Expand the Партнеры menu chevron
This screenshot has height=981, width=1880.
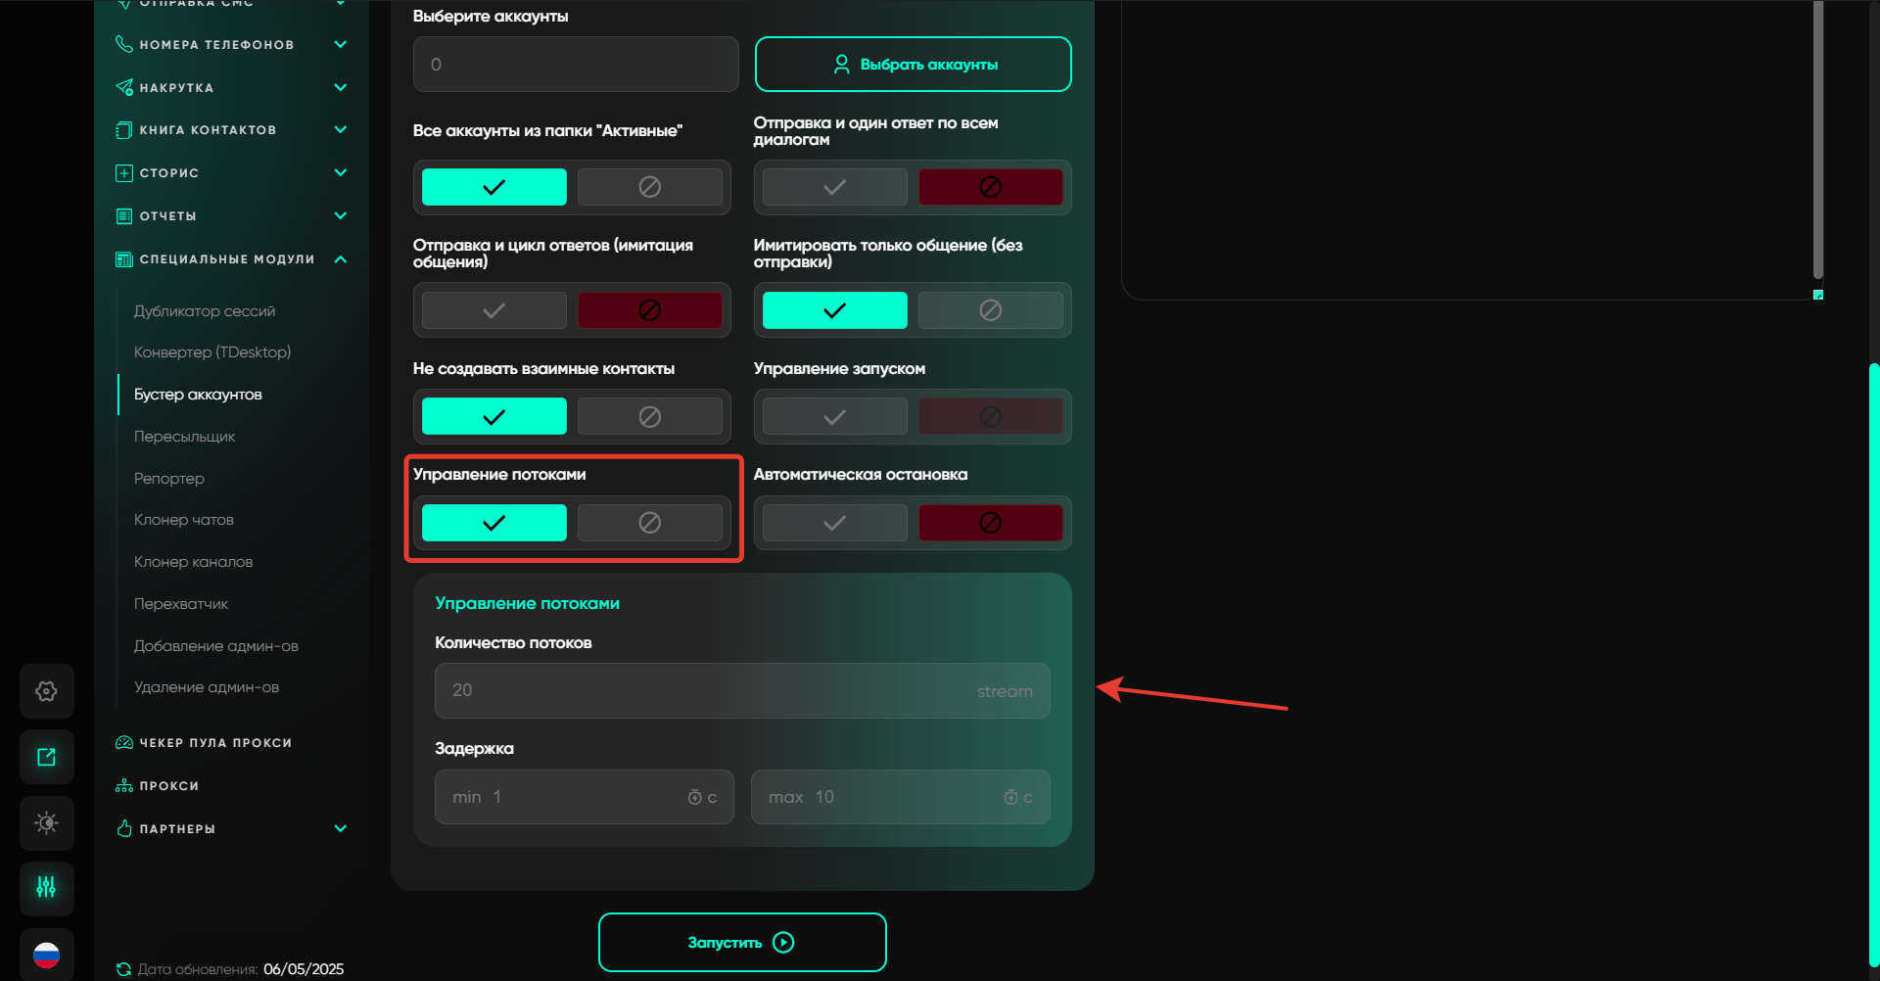click(340, 828)
